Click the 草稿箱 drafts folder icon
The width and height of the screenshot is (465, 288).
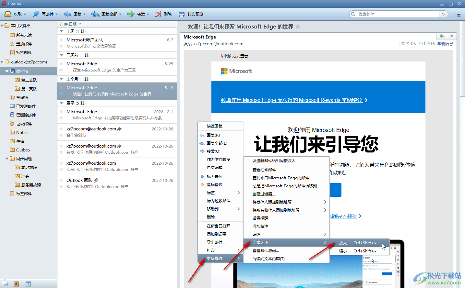pyautogui.click(x=12, y=97)
